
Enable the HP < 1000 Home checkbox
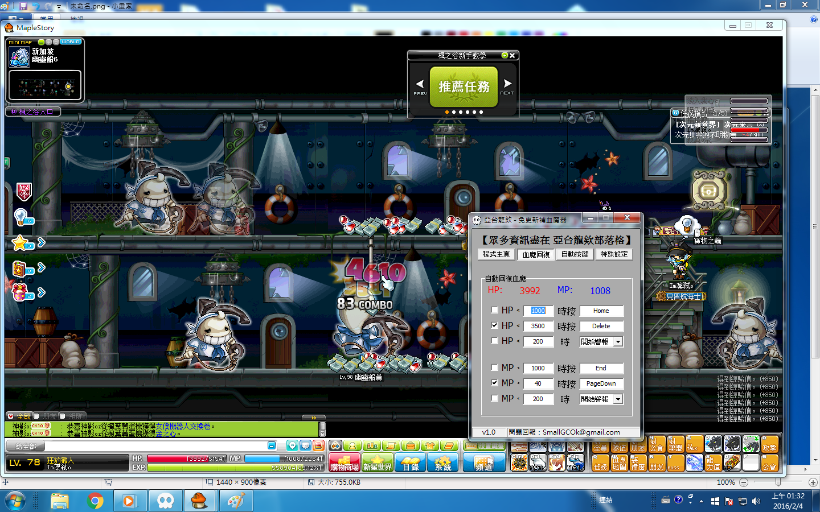click(x=494, y=310)
